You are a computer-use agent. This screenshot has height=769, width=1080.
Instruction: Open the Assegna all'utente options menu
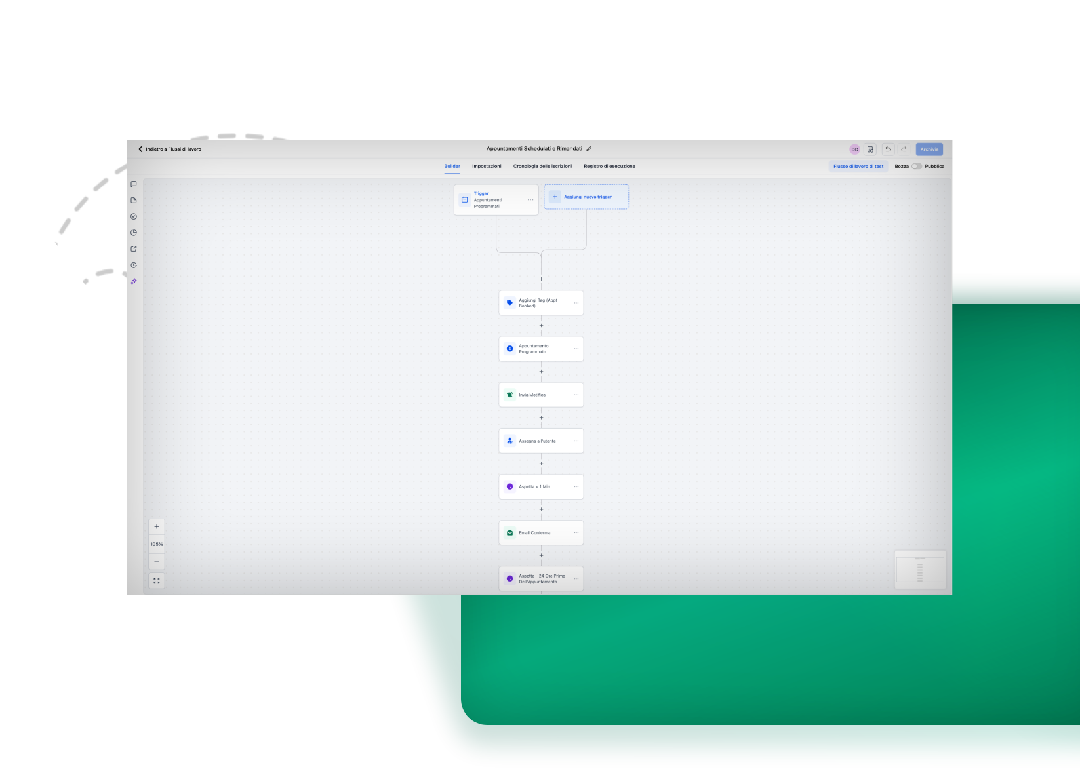(x=576, y=441)
